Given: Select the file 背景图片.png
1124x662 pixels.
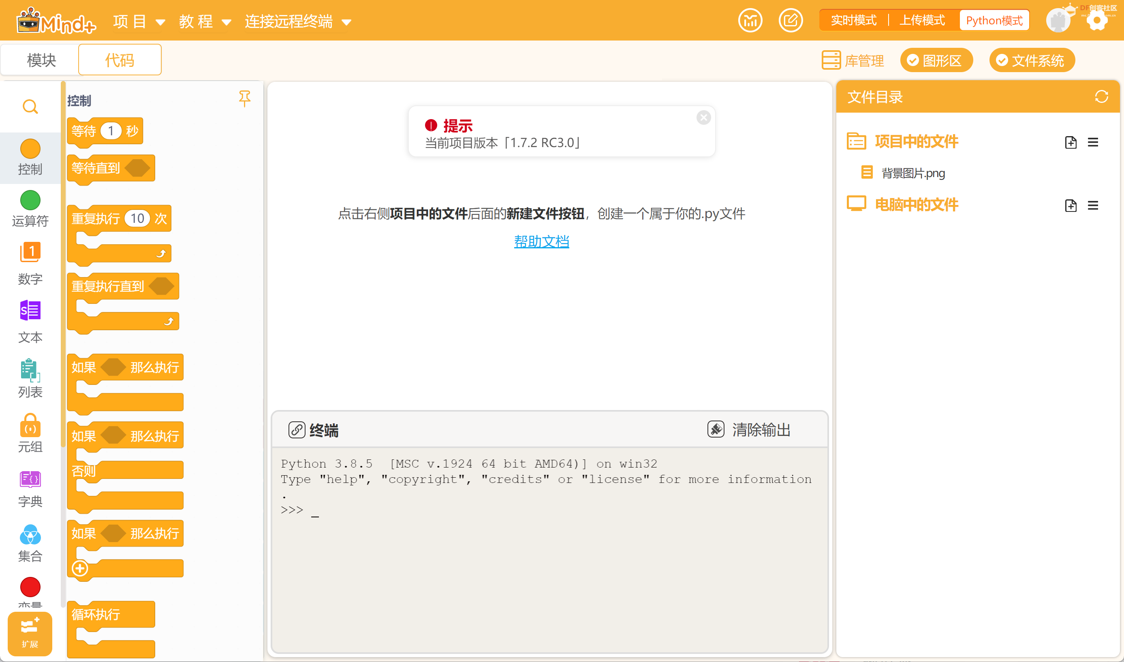Looking at the screenshot, I should click(903, 173).
